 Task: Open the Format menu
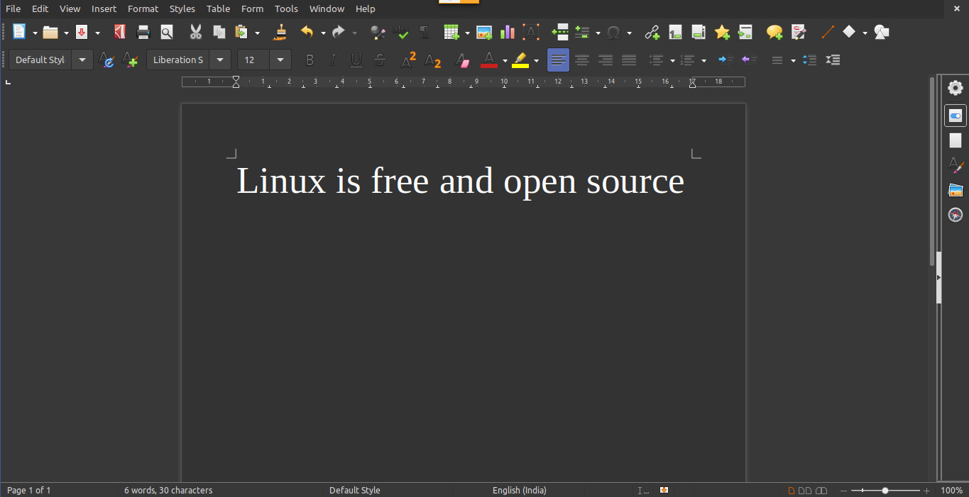click(143, 9)
